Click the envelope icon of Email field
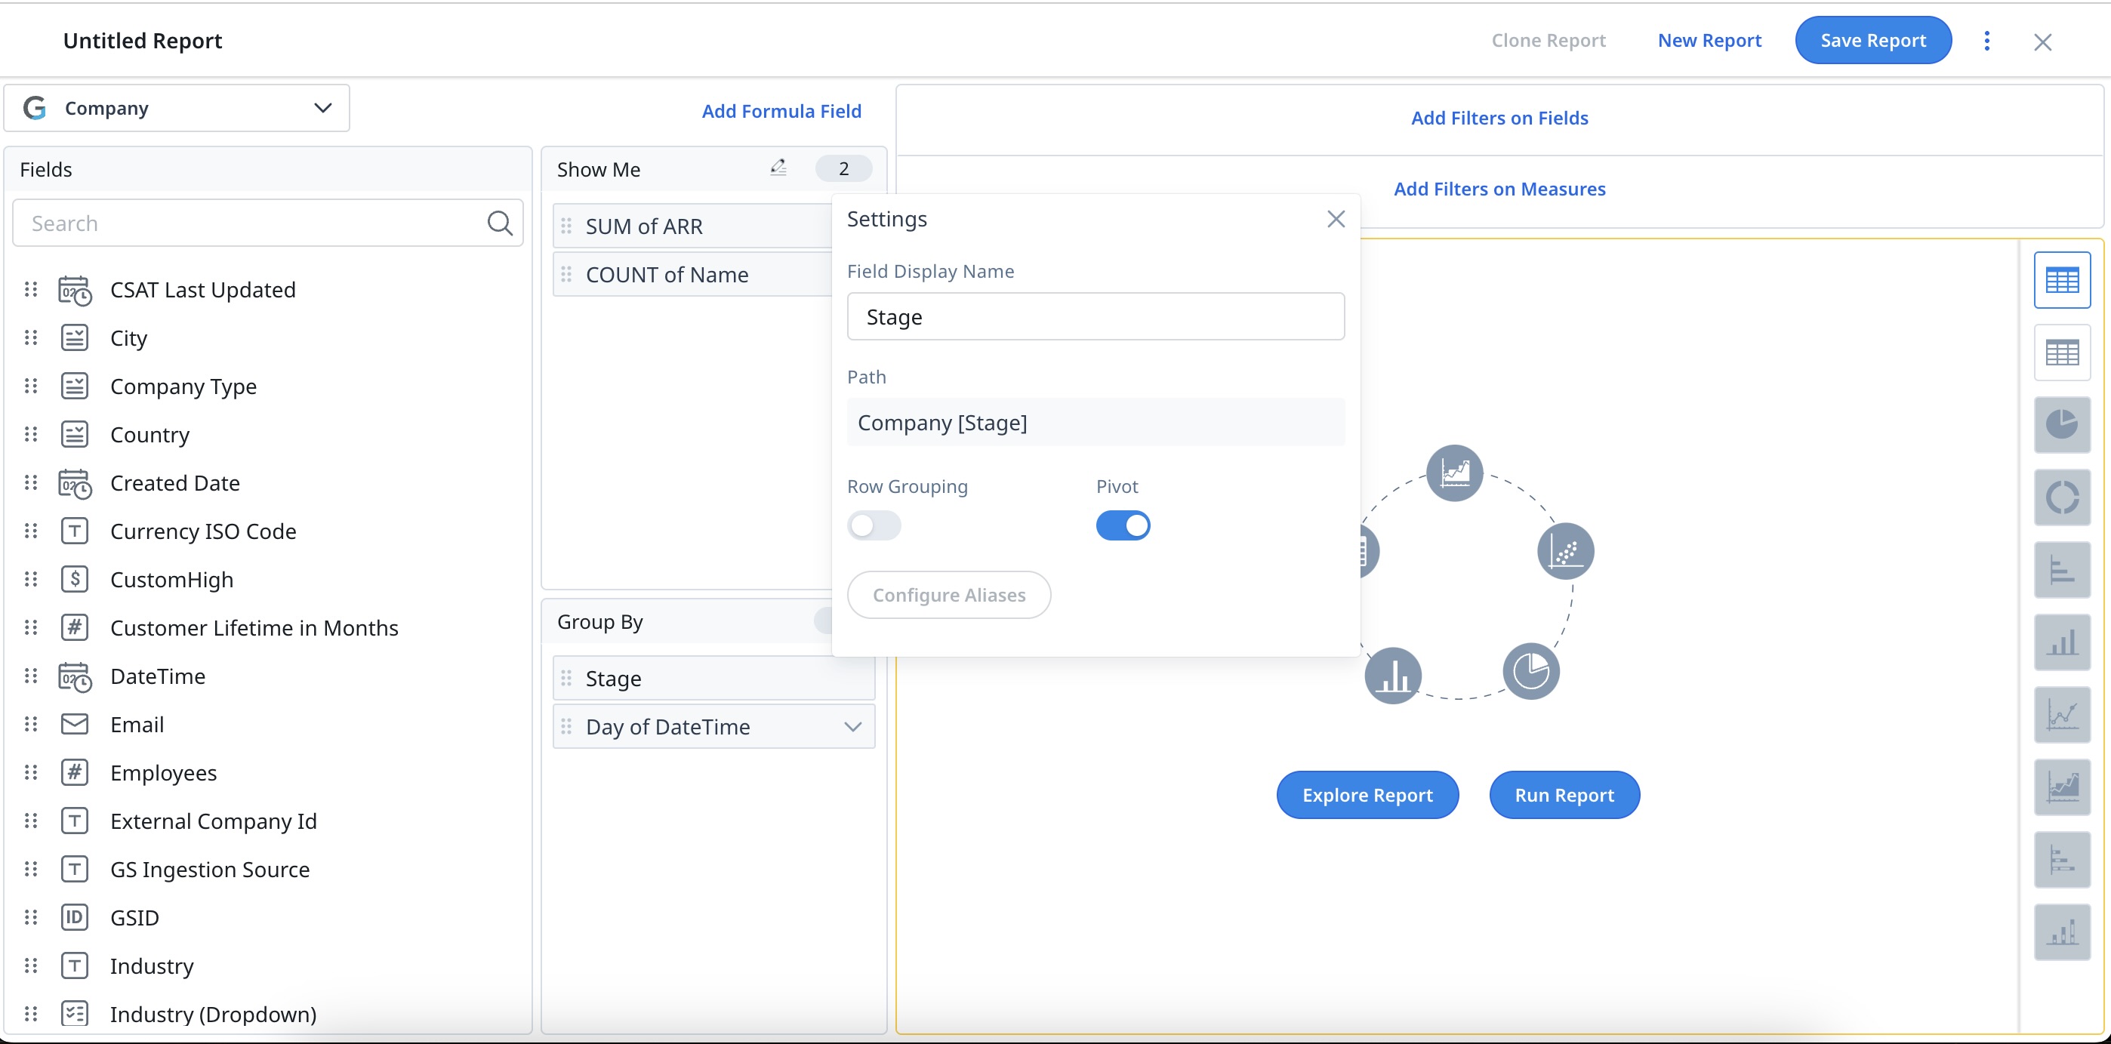 click(x=75, y=725)
